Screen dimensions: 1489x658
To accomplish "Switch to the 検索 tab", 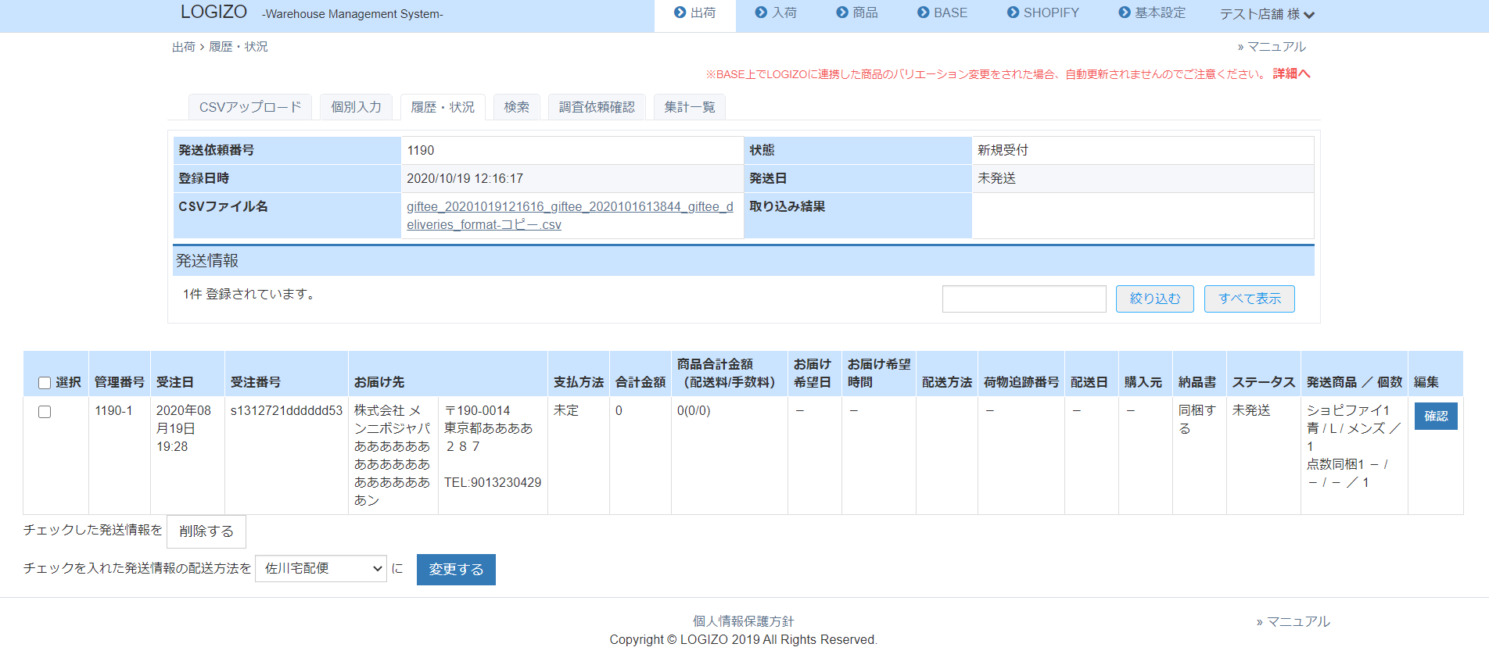I will [516, 107].
